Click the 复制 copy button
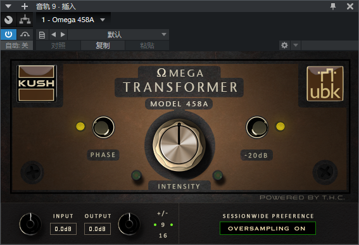The image size is (359, 245). click(x=103, y=46)
